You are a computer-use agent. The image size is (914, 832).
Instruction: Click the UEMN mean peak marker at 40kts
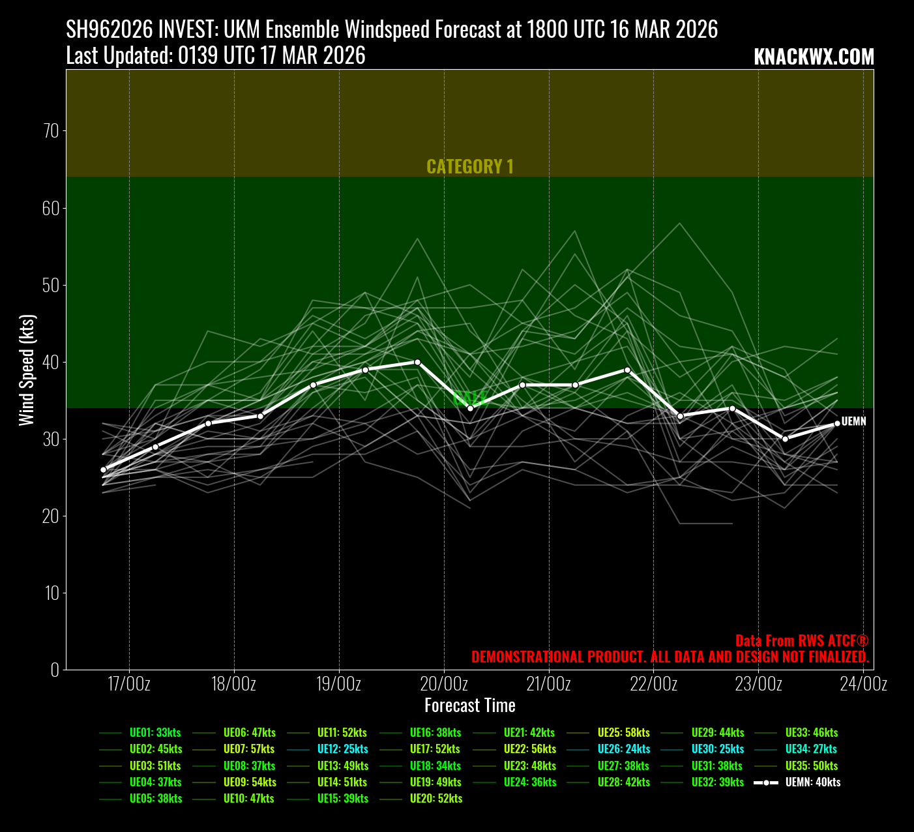point(417,362)
